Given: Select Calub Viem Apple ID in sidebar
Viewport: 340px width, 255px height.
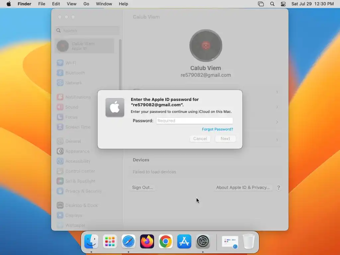Looking at the screenshot, I should click(84, 46).
